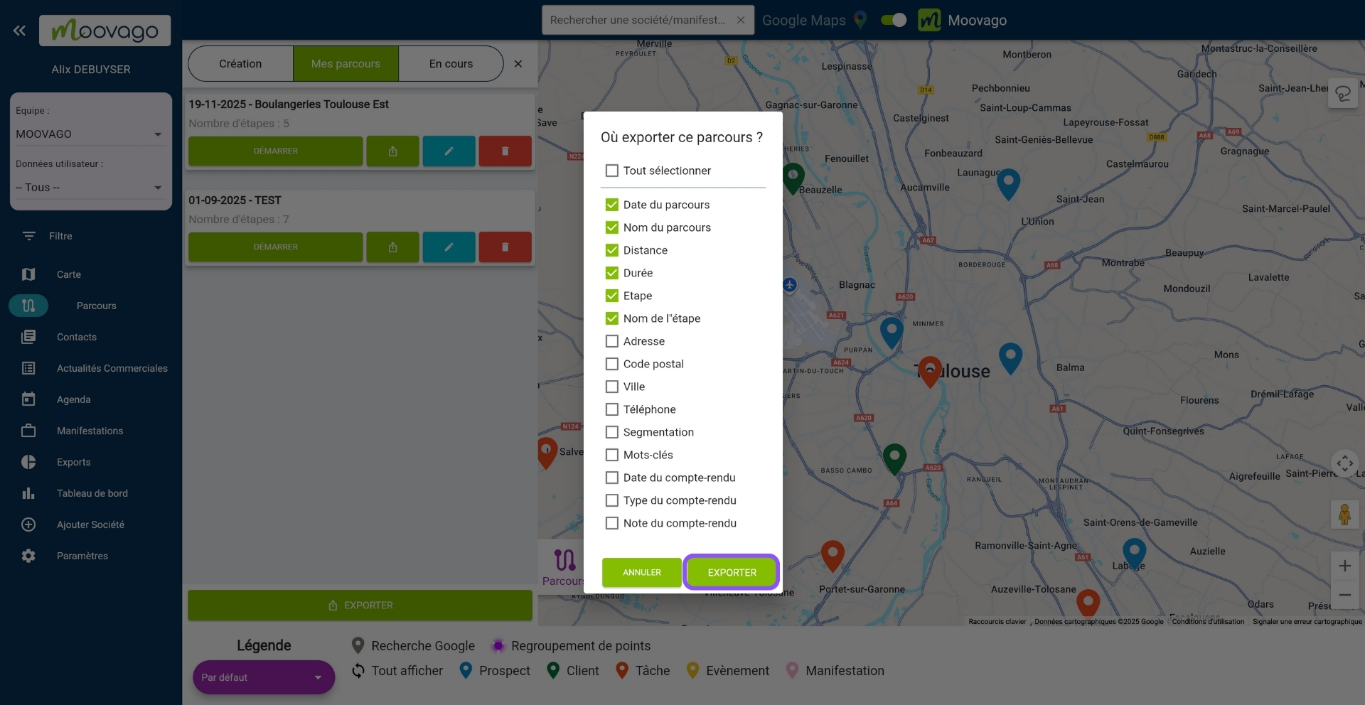
Task: Click EXPORTER in the export dialog
Action: (732, 572)
